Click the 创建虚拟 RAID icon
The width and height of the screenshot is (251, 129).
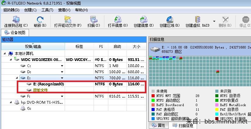[198, 20]
